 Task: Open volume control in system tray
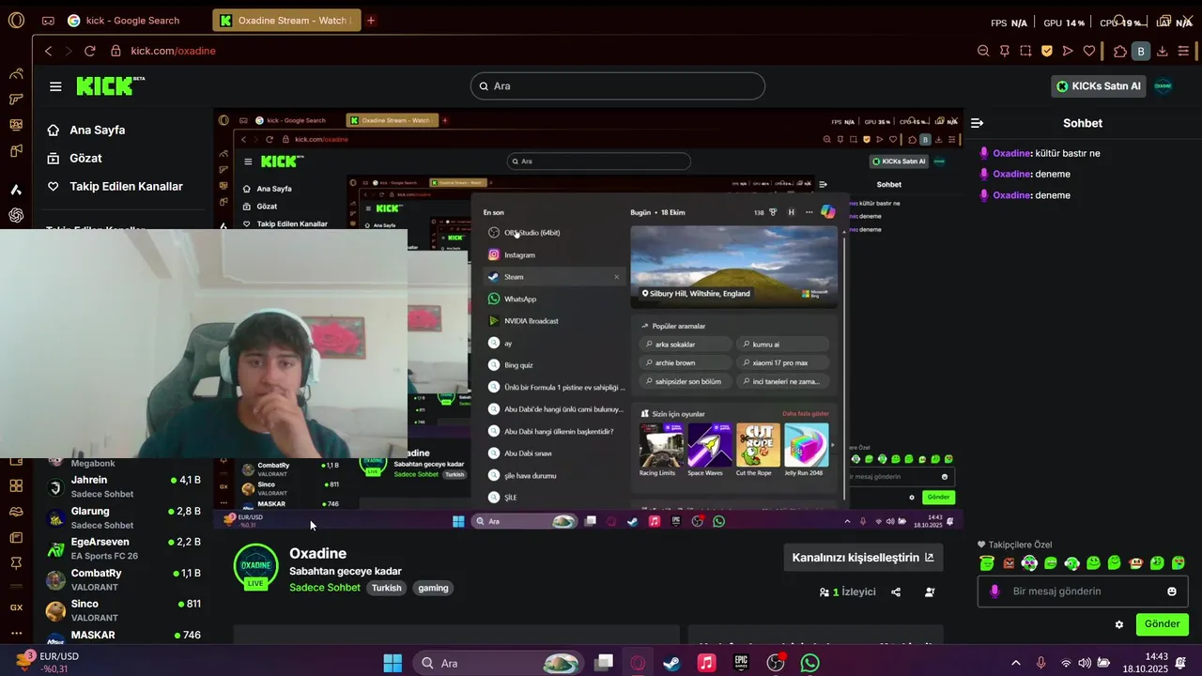pos(1085,663)
